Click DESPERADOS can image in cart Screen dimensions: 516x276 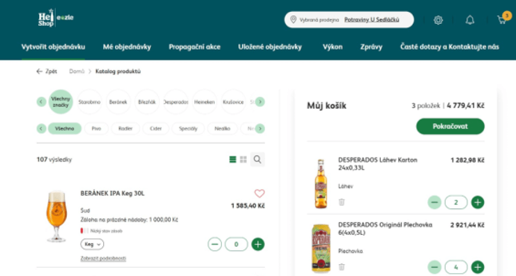(321, 249)
